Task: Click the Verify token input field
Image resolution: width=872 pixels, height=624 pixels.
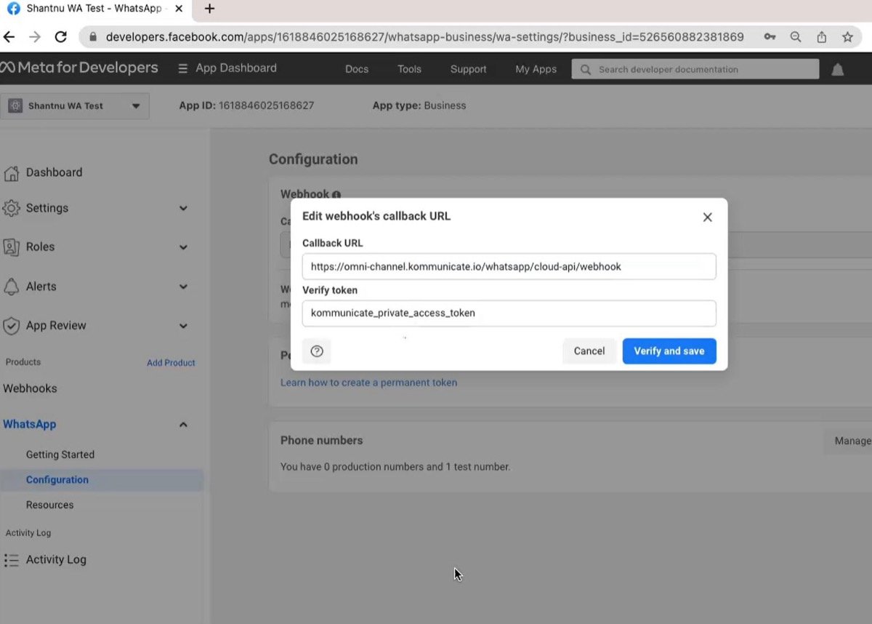Action: coord(509,313)
